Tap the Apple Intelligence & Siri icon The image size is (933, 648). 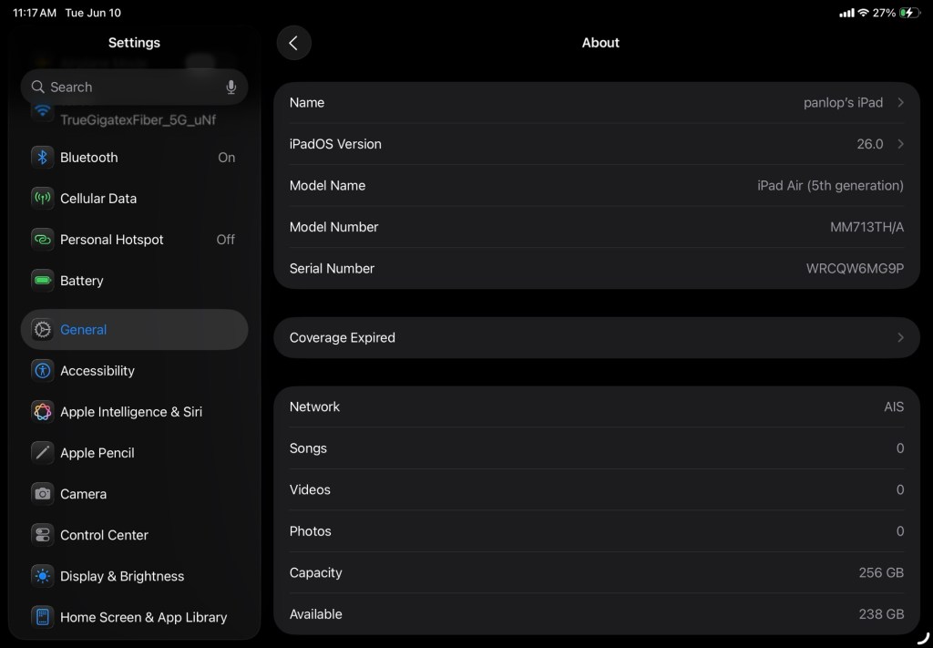click(x=42, y=412)
